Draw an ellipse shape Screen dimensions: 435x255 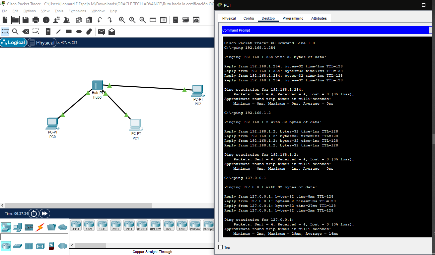79,32
